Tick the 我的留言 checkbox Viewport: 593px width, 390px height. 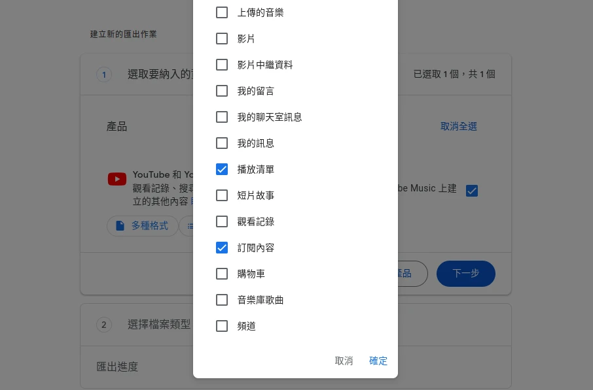point(222,91)
